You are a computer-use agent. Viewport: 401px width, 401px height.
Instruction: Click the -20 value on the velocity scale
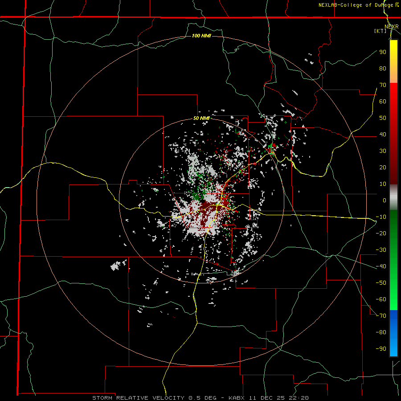click(x=381, y=233)
